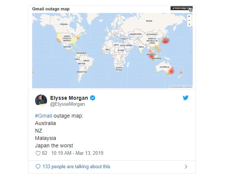The image size is (243, 179).
Task: Open the Elysse Morgan display name link
Action: (x=69, y=98)
